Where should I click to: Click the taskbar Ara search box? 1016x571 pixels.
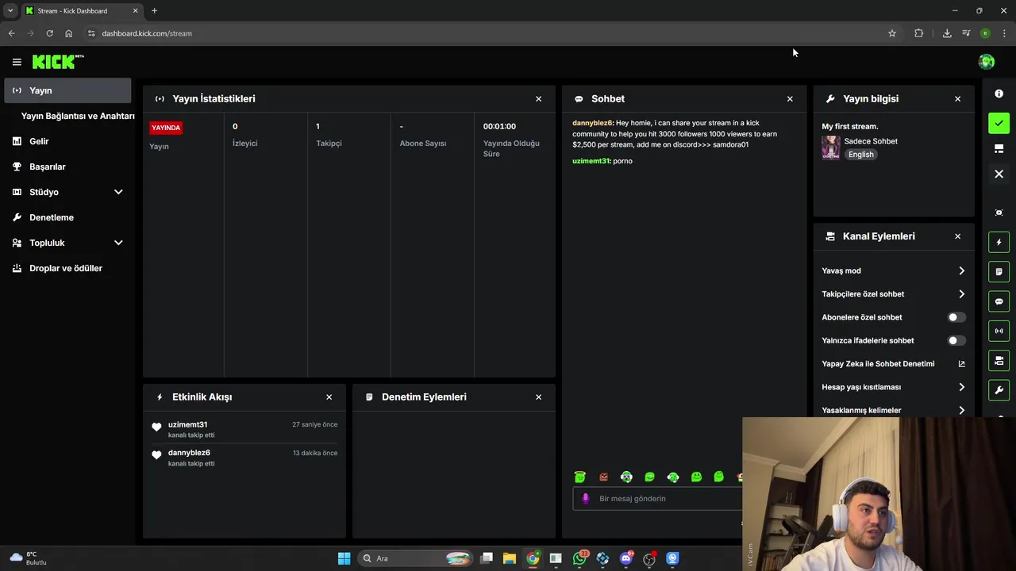pyautogui.click(x=414, y=558)
